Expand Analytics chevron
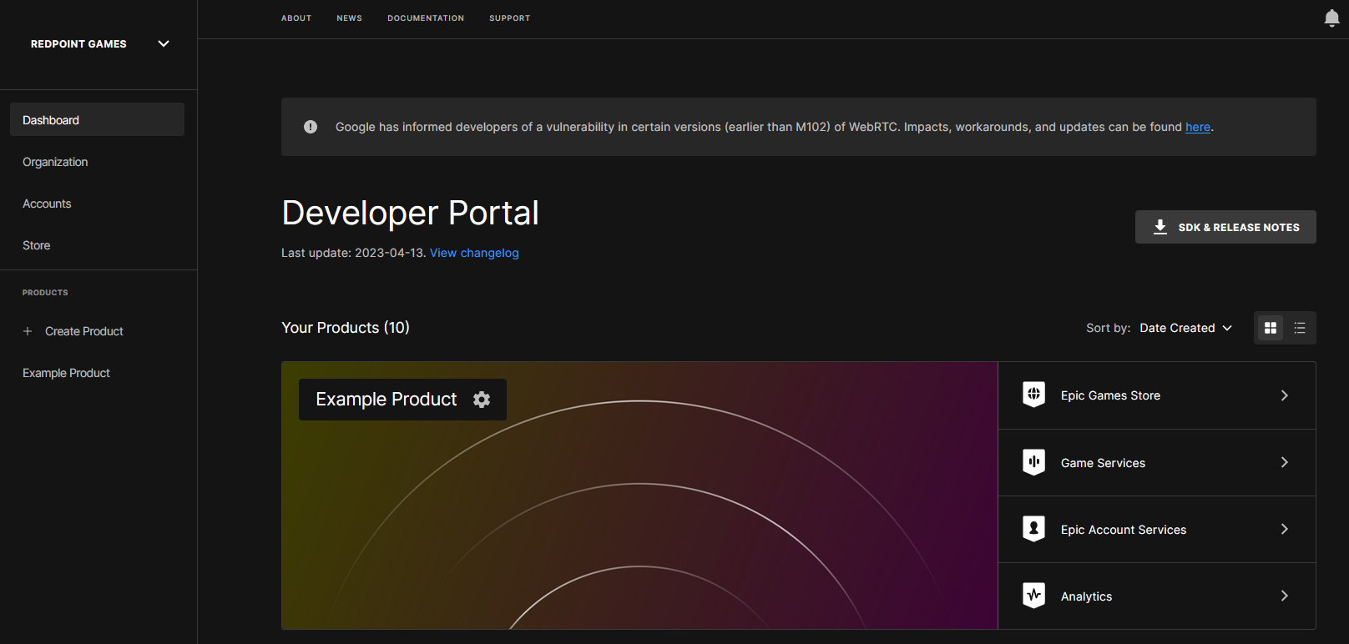The width and height of the screenshot is (1349, 644). [1285, 596]
